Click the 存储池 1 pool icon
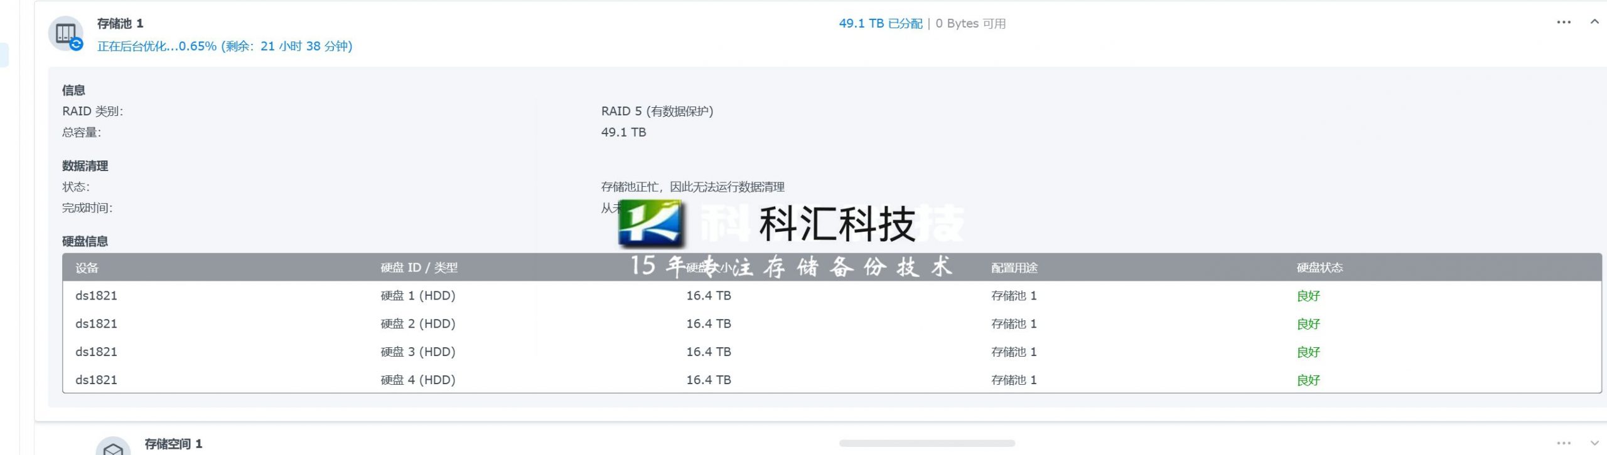This screenshot has height=455, width=1607. point(66,33)
